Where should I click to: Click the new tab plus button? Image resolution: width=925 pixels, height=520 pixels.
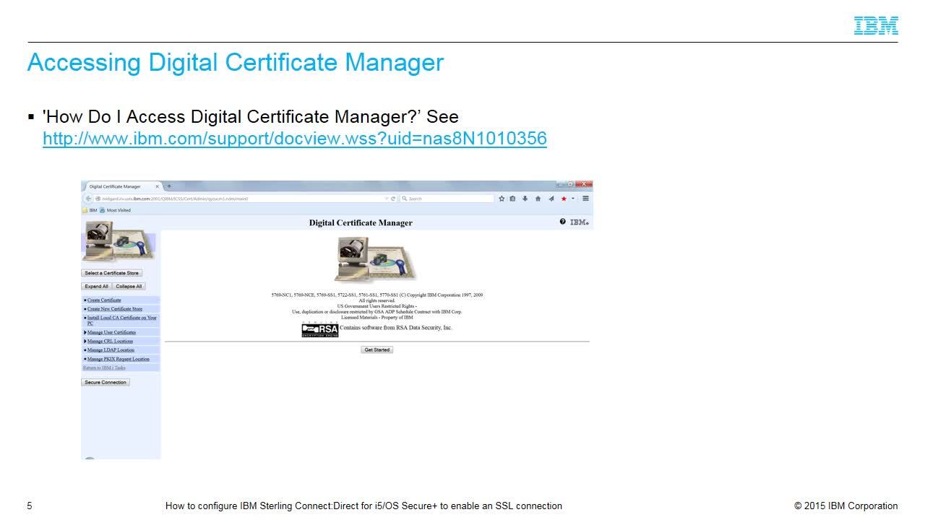coord(169,186)
